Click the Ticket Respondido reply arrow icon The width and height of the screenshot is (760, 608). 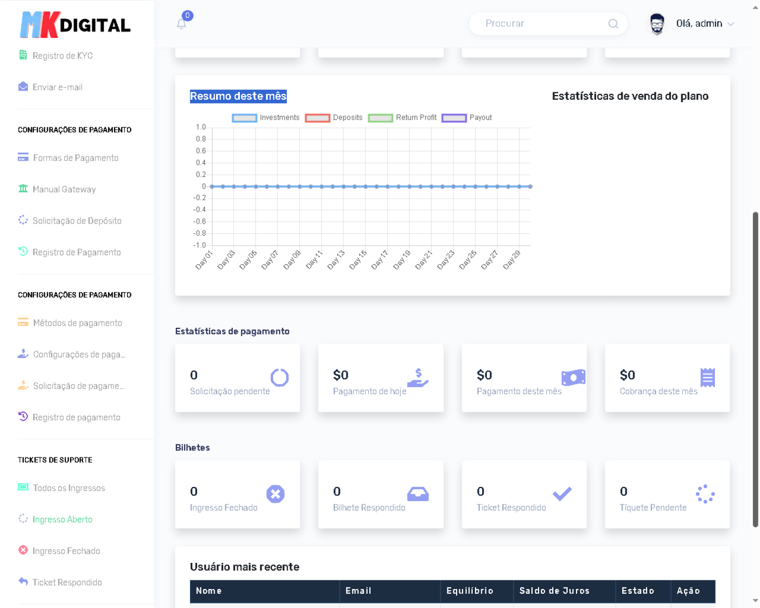[23, 581]
